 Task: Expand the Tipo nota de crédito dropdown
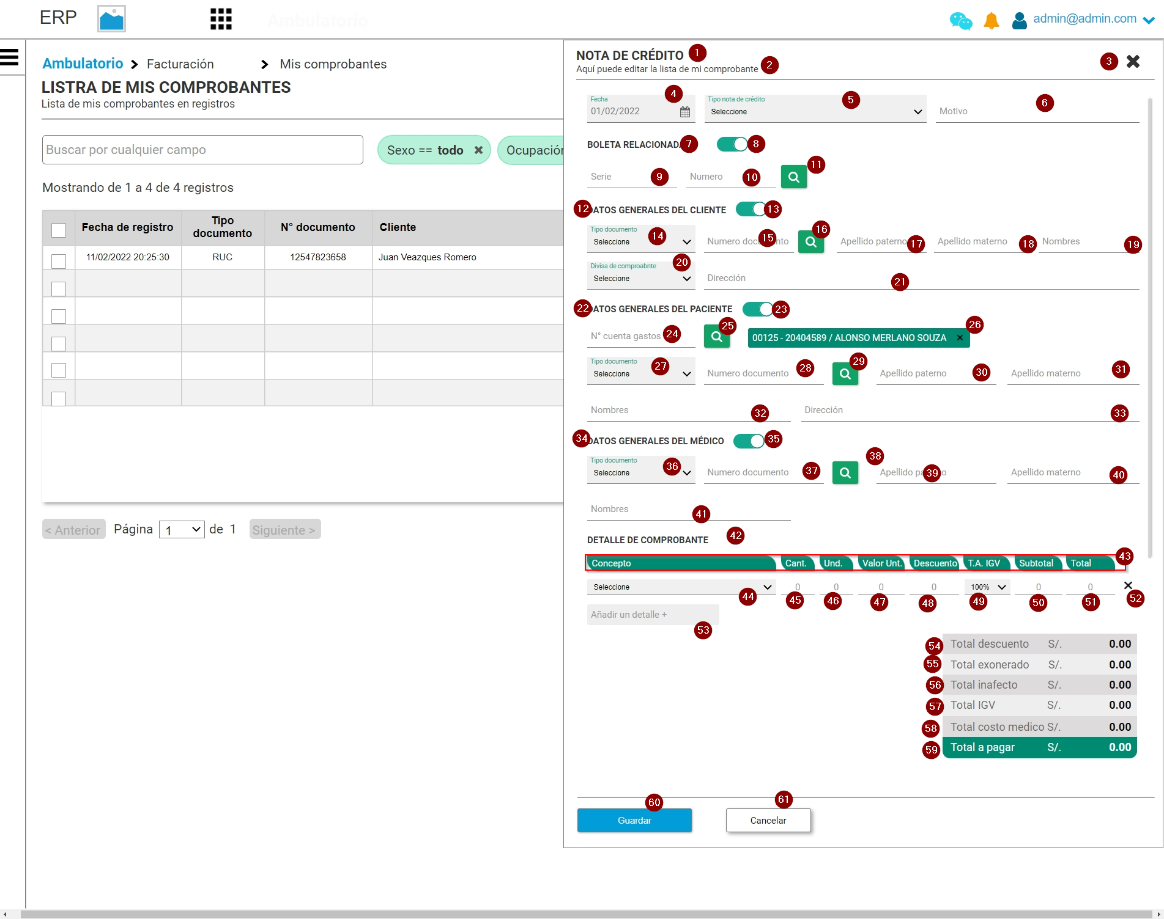click(x=815, y=112)
